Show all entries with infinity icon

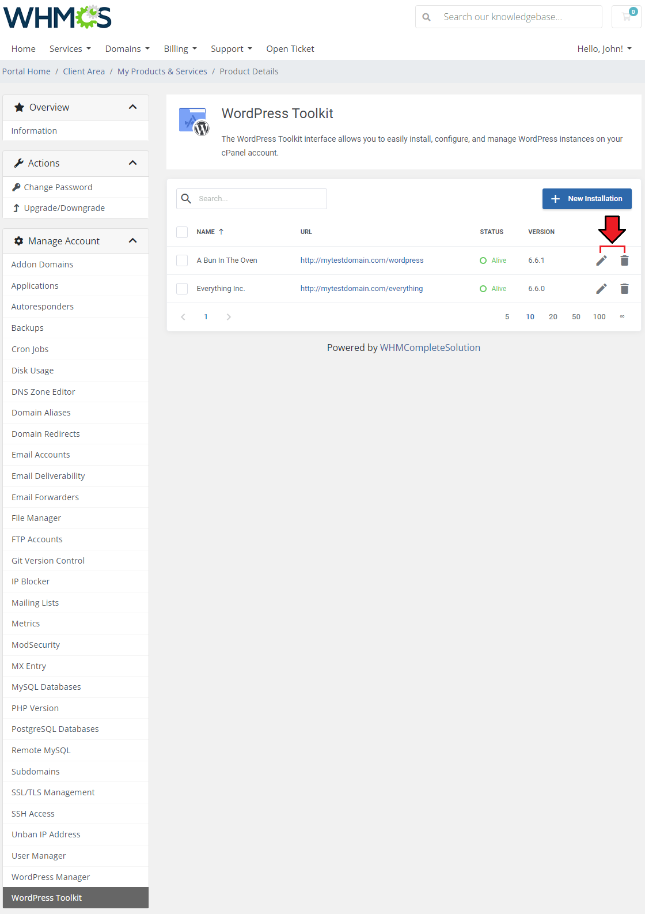point(622,316)
